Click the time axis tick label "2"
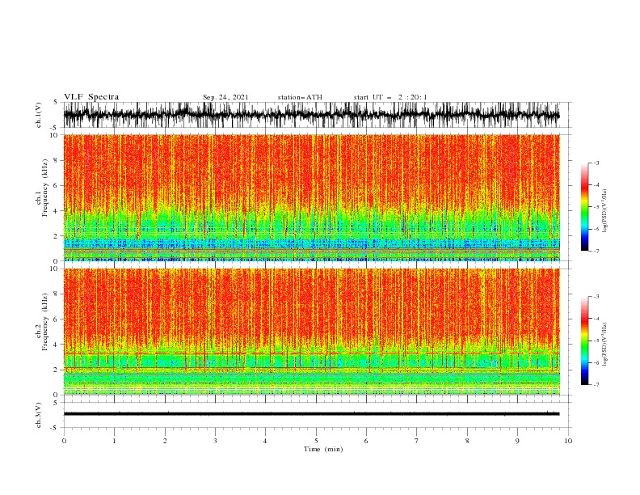 [x=165, y=441]
